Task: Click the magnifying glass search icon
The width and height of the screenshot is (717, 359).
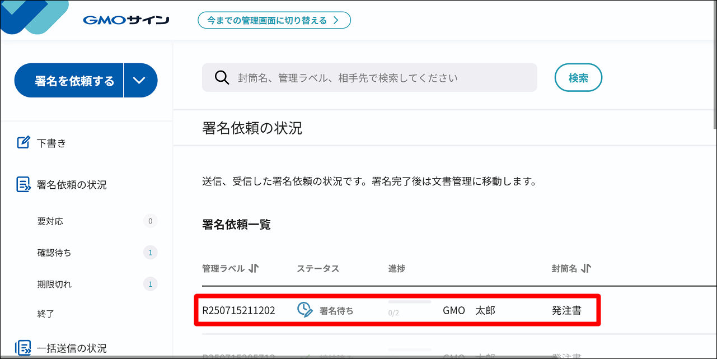Action: pos(222,78)
